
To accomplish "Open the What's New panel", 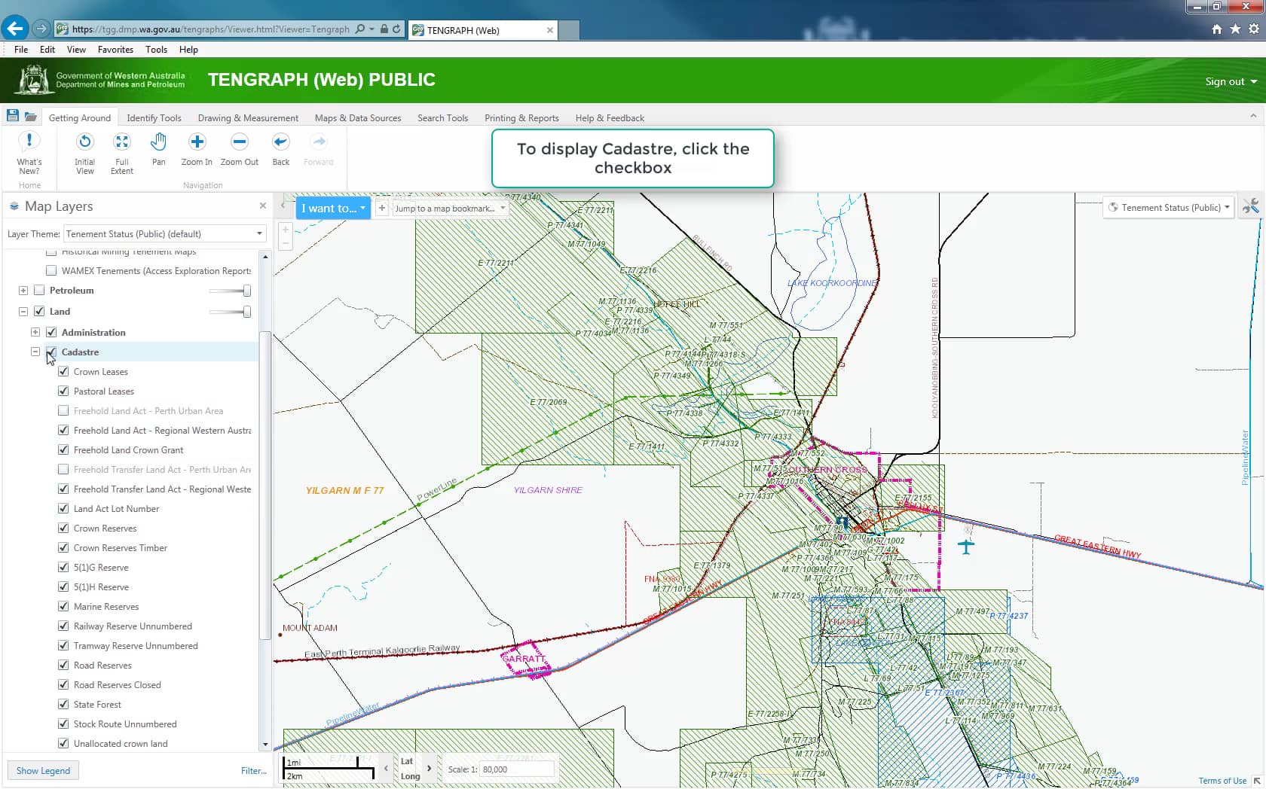I will 29,147.
